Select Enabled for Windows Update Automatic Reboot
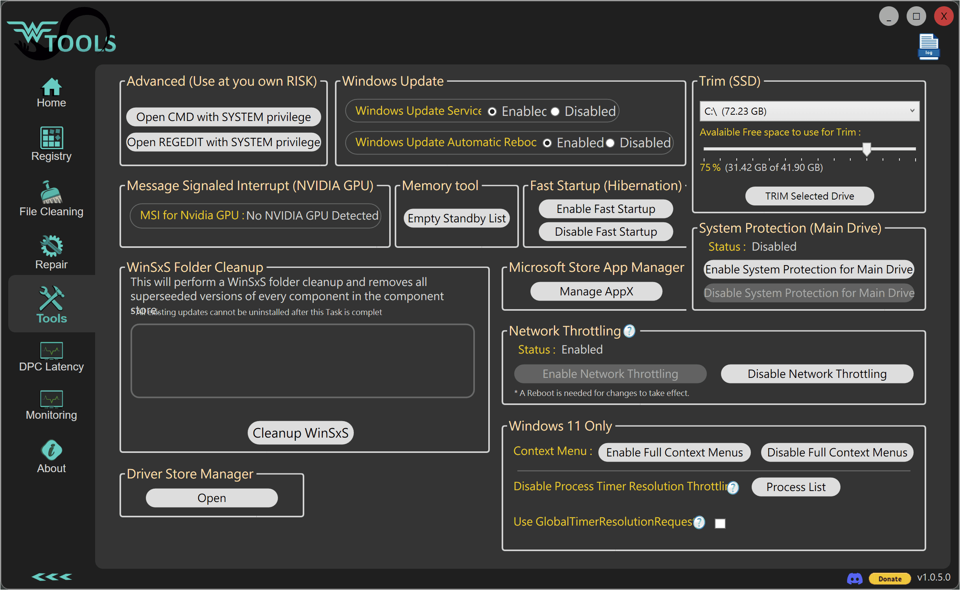The height and width of the screenshot is (590, 960). [547, 143]
